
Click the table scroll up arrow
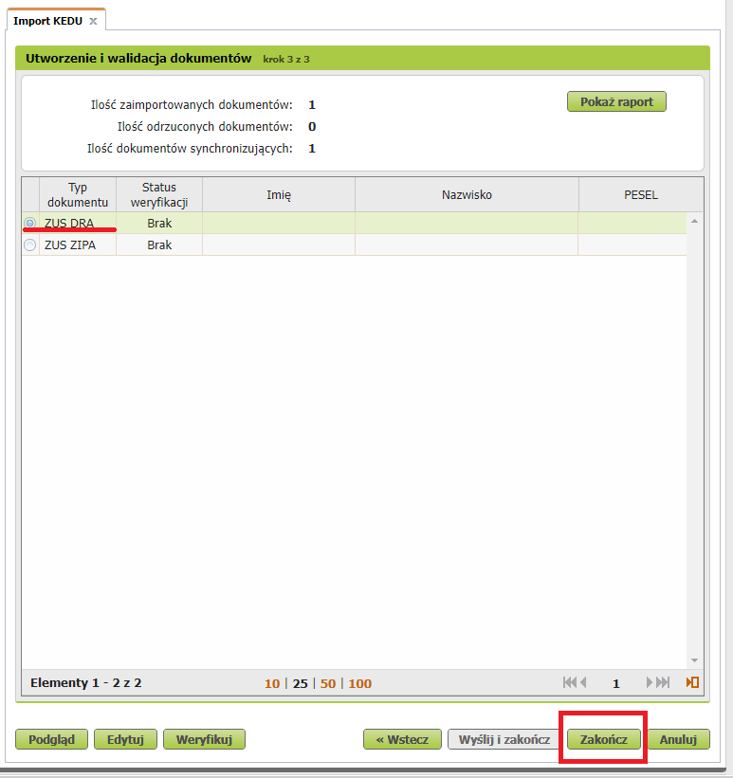tap(695, 221)
